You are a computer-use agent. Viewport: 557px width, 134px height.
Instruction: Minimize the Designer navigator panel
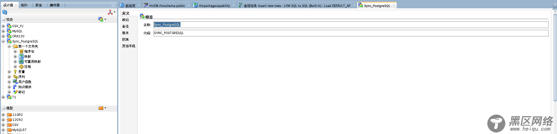click(x=113, y=5)
